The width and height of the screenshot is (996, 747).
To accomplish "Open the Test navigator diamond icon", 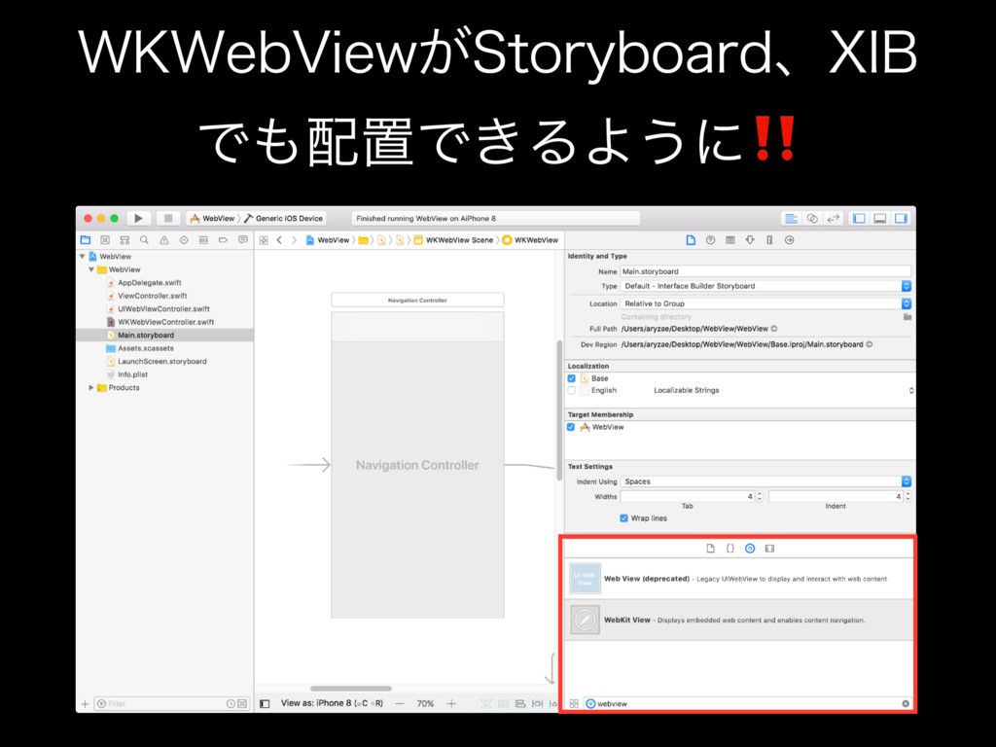I will click(x=184, y=240).
